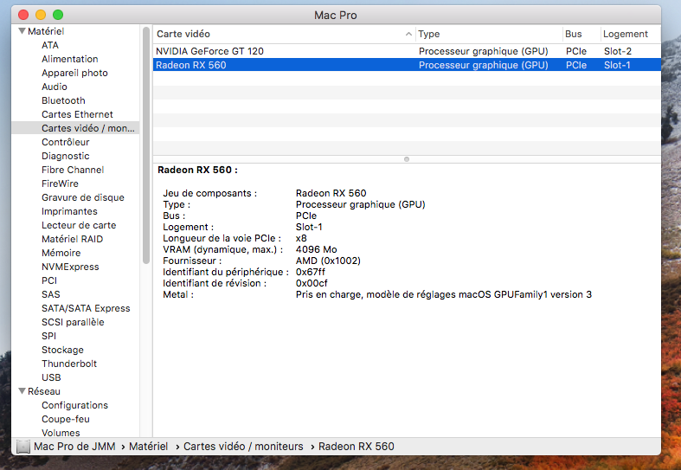This screenshot has height=470, width=681.
Task: Open Appareil photo section
Action: (x=74, y=73)
